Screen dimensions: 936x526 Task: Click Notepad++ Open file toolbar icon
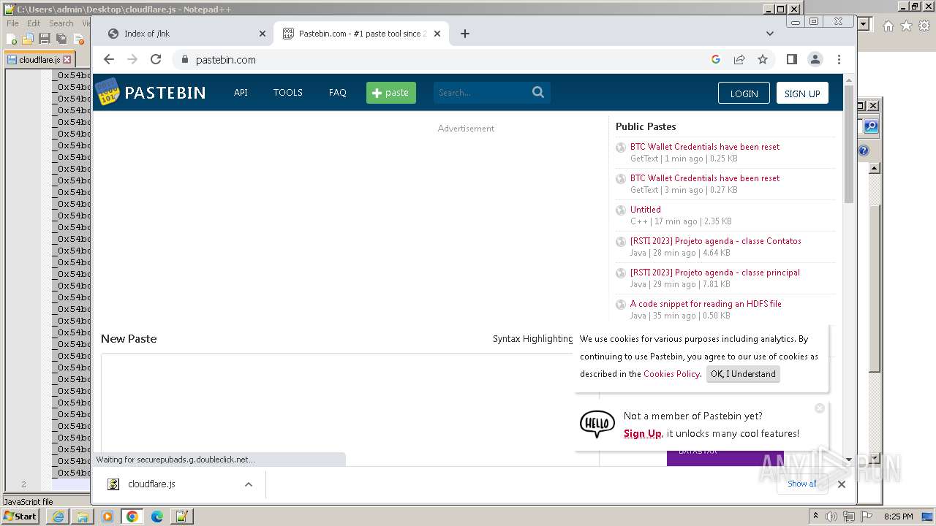(x=28, y=39)
